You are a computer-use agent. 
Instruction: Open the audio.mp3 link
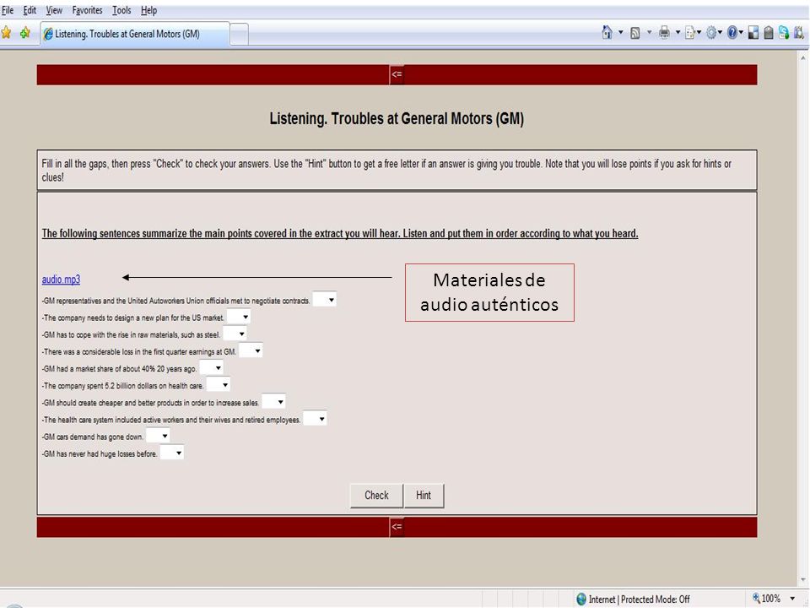(61, 280)
